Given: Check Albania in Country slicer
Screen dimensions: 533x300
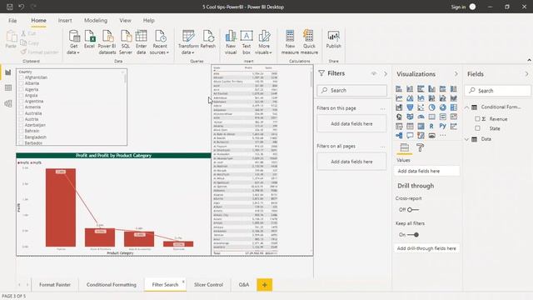Looking at the screenshot, I should [21, 83].
